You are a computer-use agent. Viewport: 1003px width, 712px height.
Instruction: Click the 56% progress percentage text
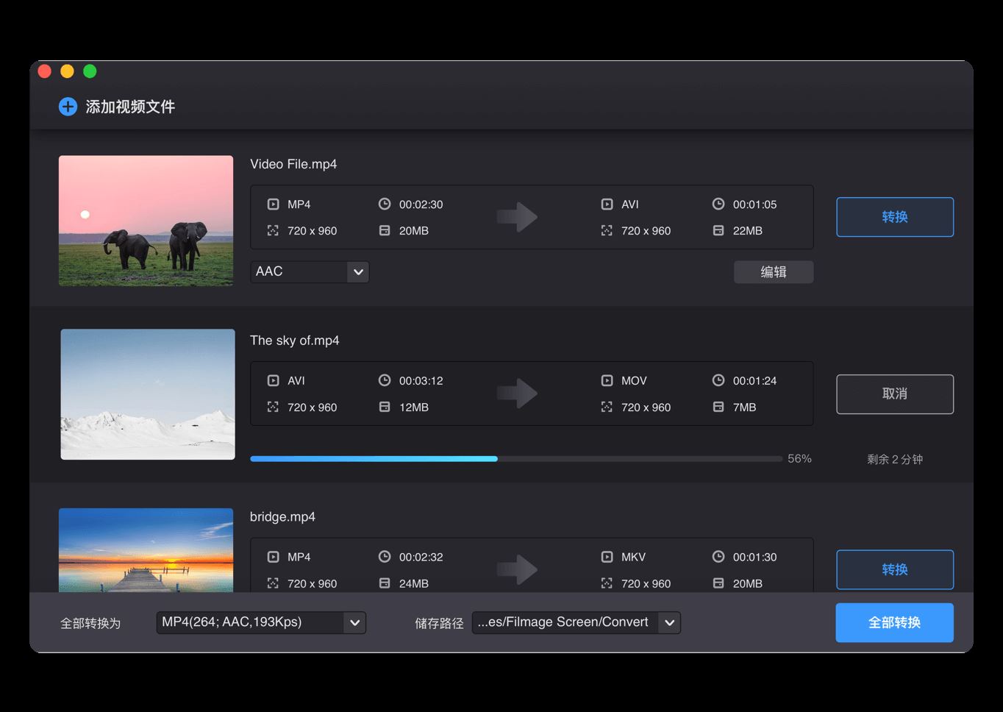pos(799,459)
